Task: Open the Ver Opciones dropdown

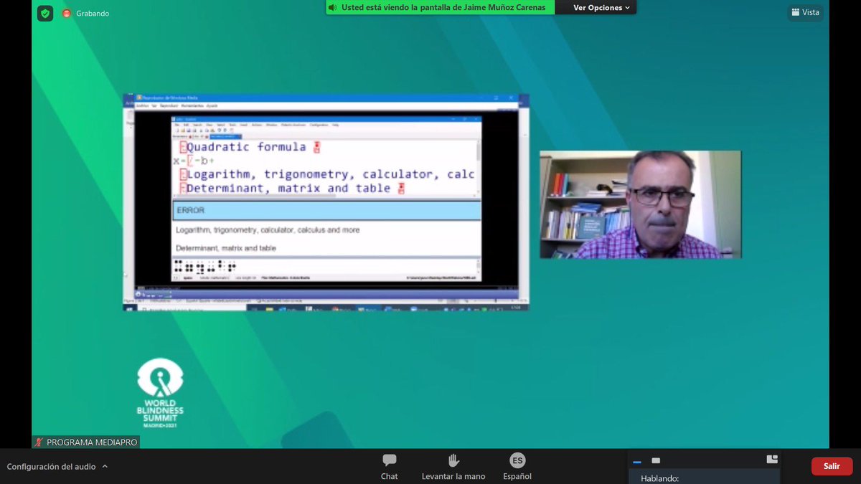Action: [x=601, y=8]
